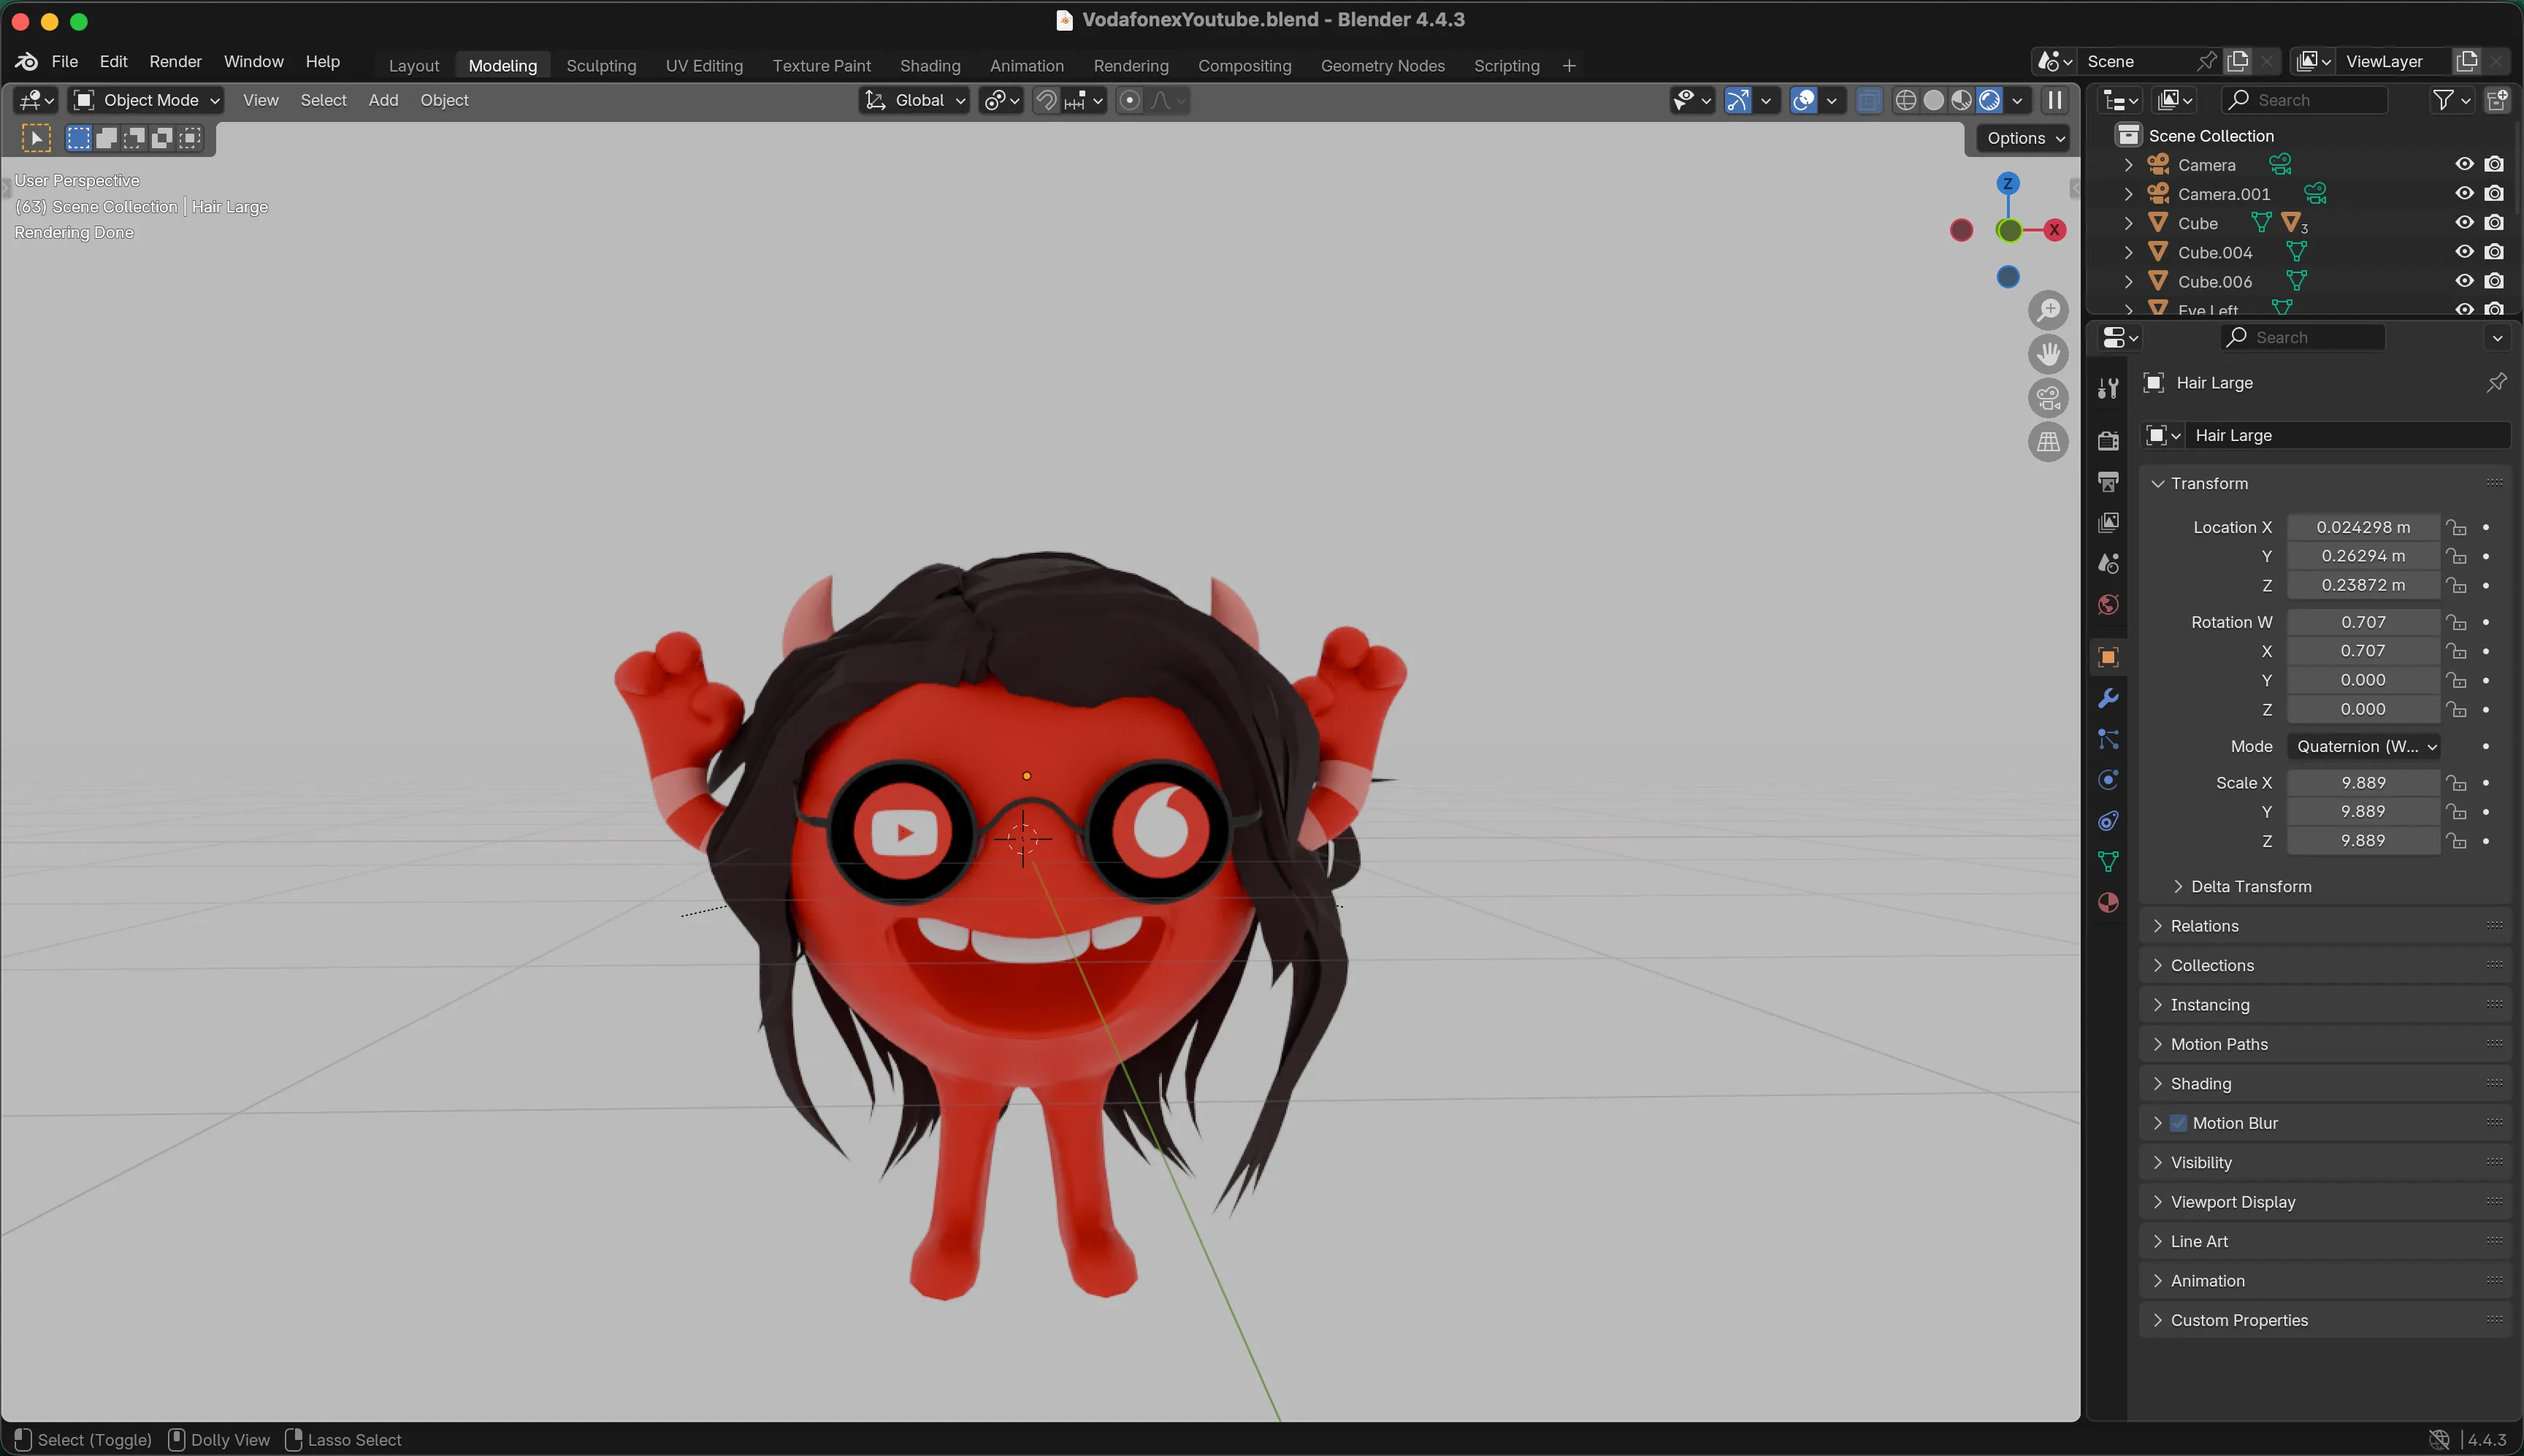Expand the Relations panel
The width and height of the screenshot is (2524, 1456).
click(x=2158, y=926)
